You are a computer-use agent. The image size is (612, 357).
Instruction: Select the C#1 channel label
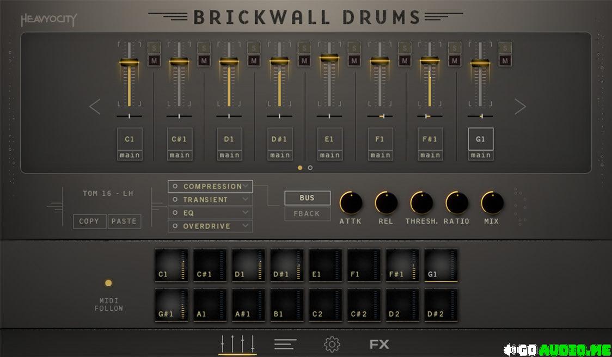click(x=180, y=139)
